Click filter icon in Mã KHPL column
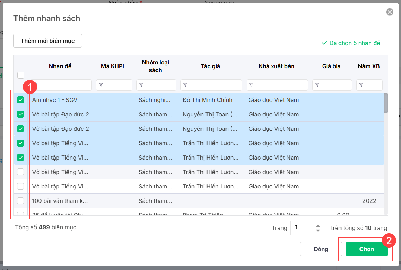 click(x=101, y=85)
